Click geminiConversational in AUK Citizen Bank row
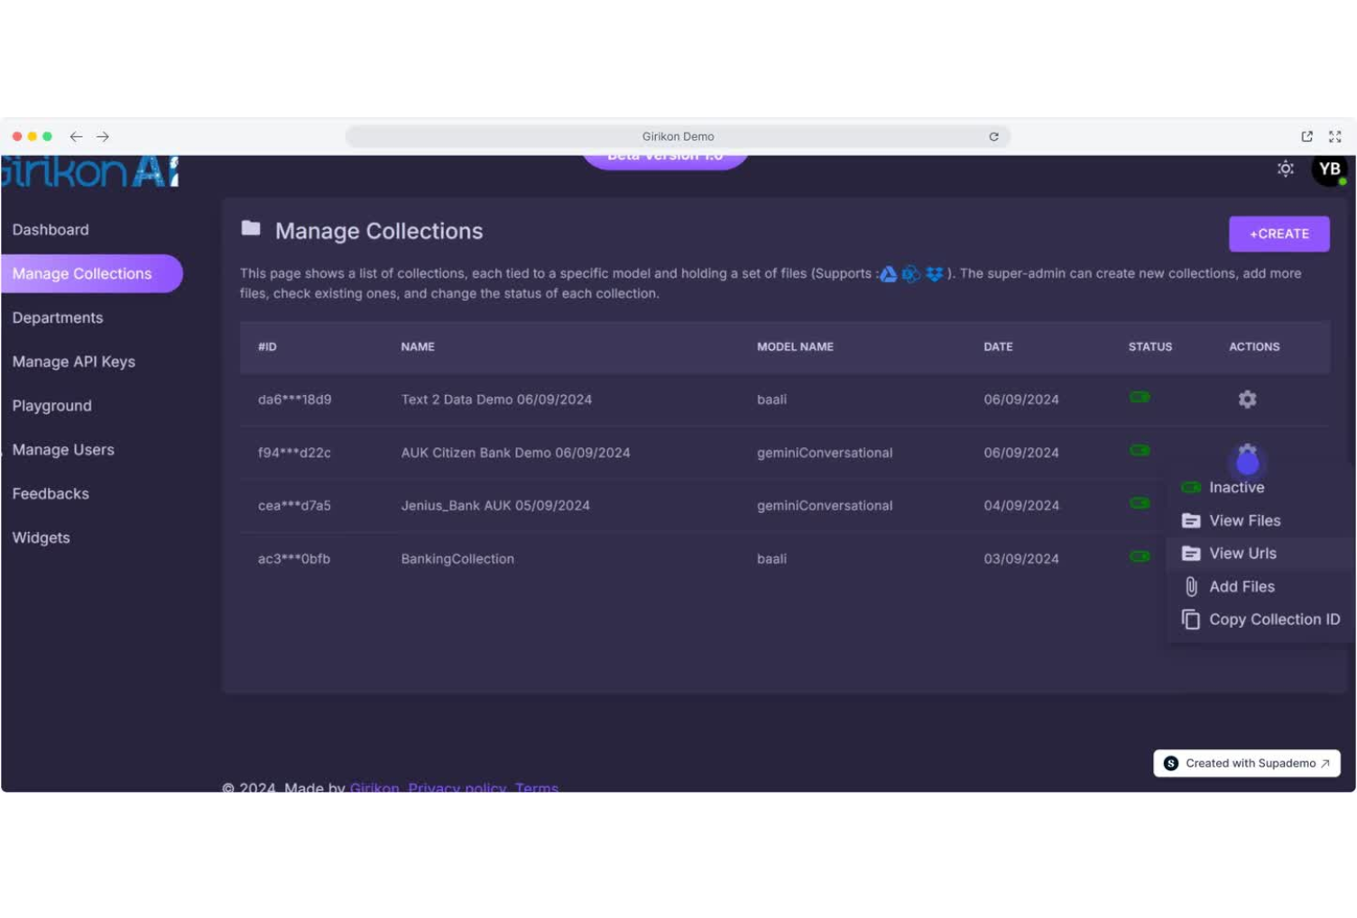The image size is (1357, 918). click(825, 453)
